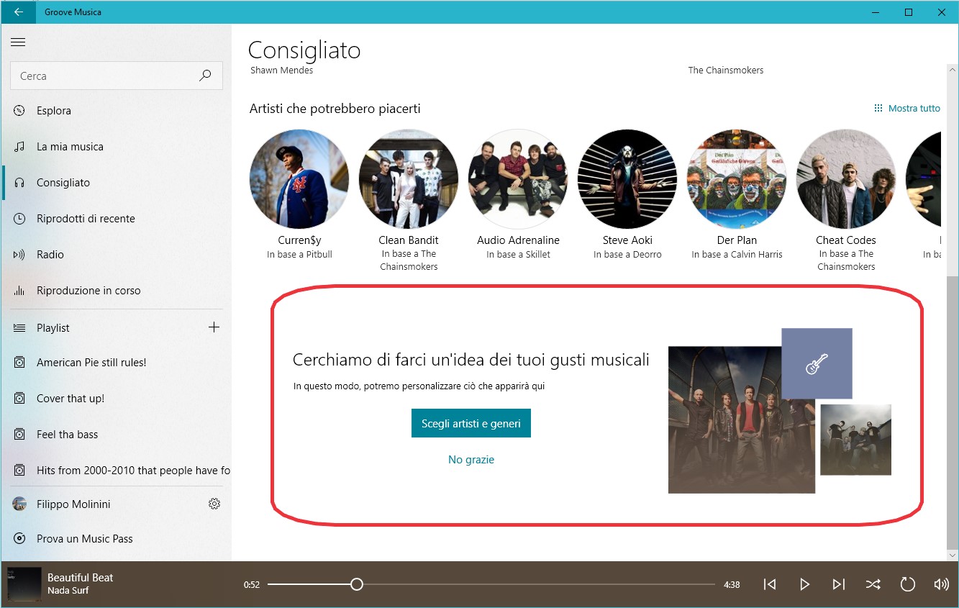Open Cheat Codes artist photo
Image resolution: width=959 pixels, height=608 pixels.
point(846,179)
